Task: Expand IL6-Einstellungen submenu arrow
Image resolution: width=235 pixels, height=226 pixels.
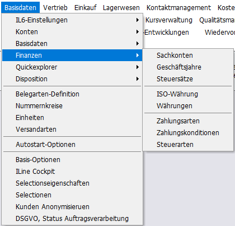Action: click(x=138, y=20)
